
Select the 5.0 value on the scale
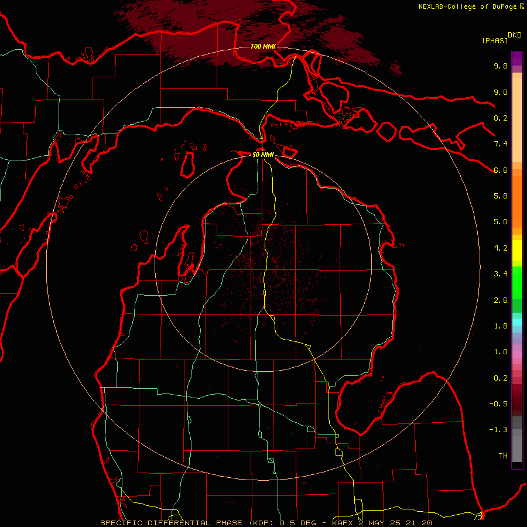coord(501,222)
